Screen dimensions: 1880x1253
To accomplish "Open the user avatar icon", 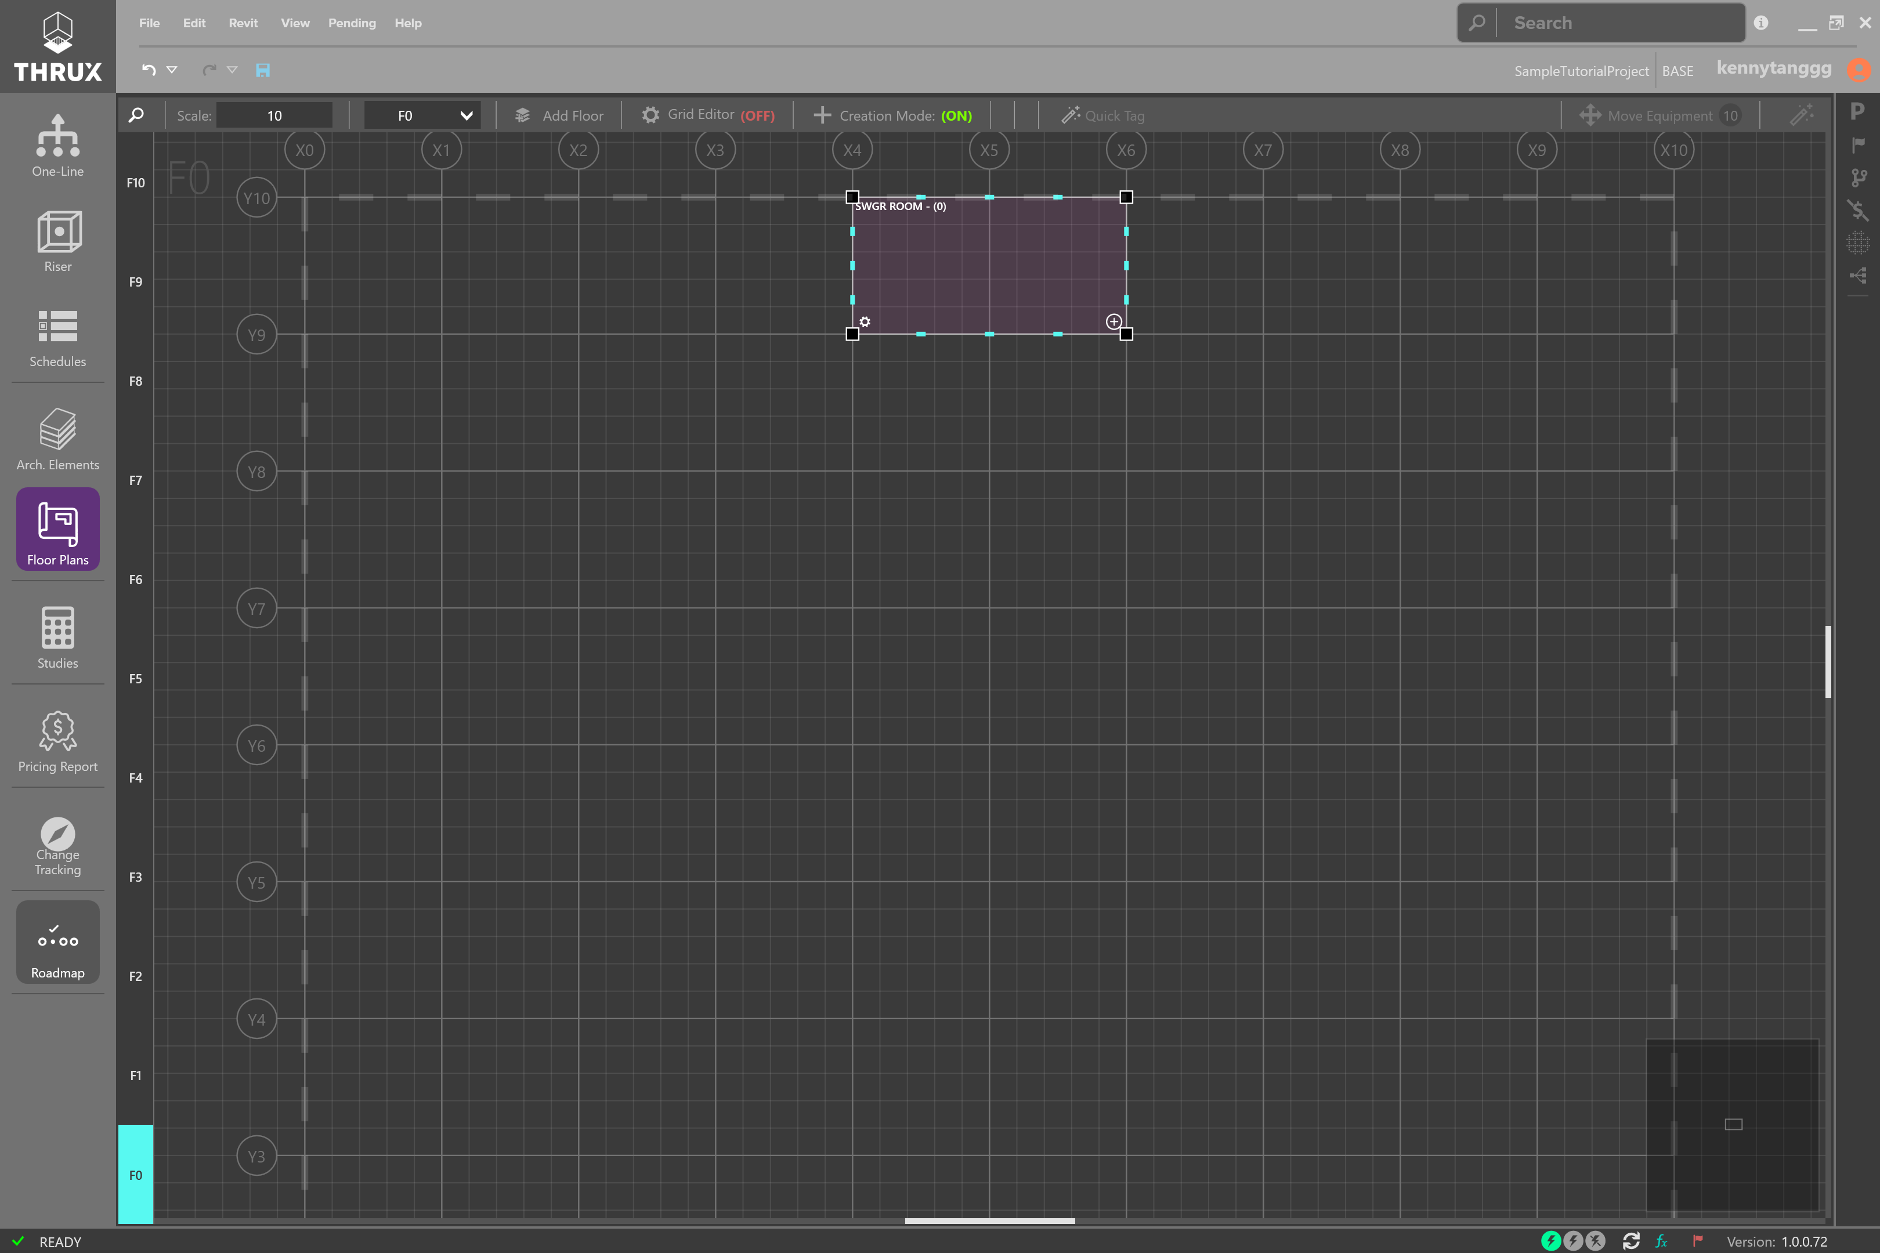I will pos(1859,70).
